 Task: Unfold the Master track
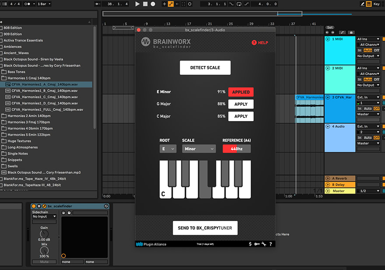[328, 191]
